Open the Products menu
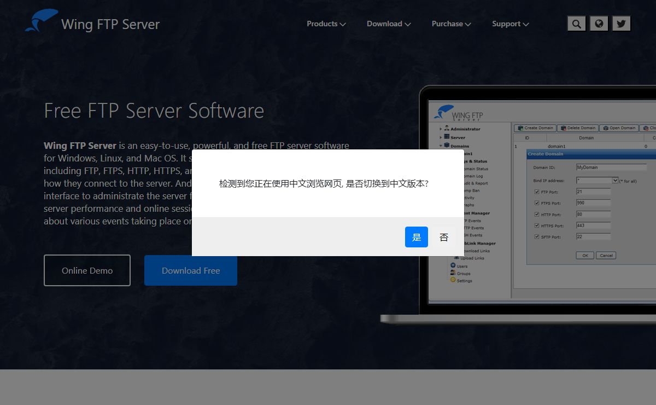 (326, 24)
